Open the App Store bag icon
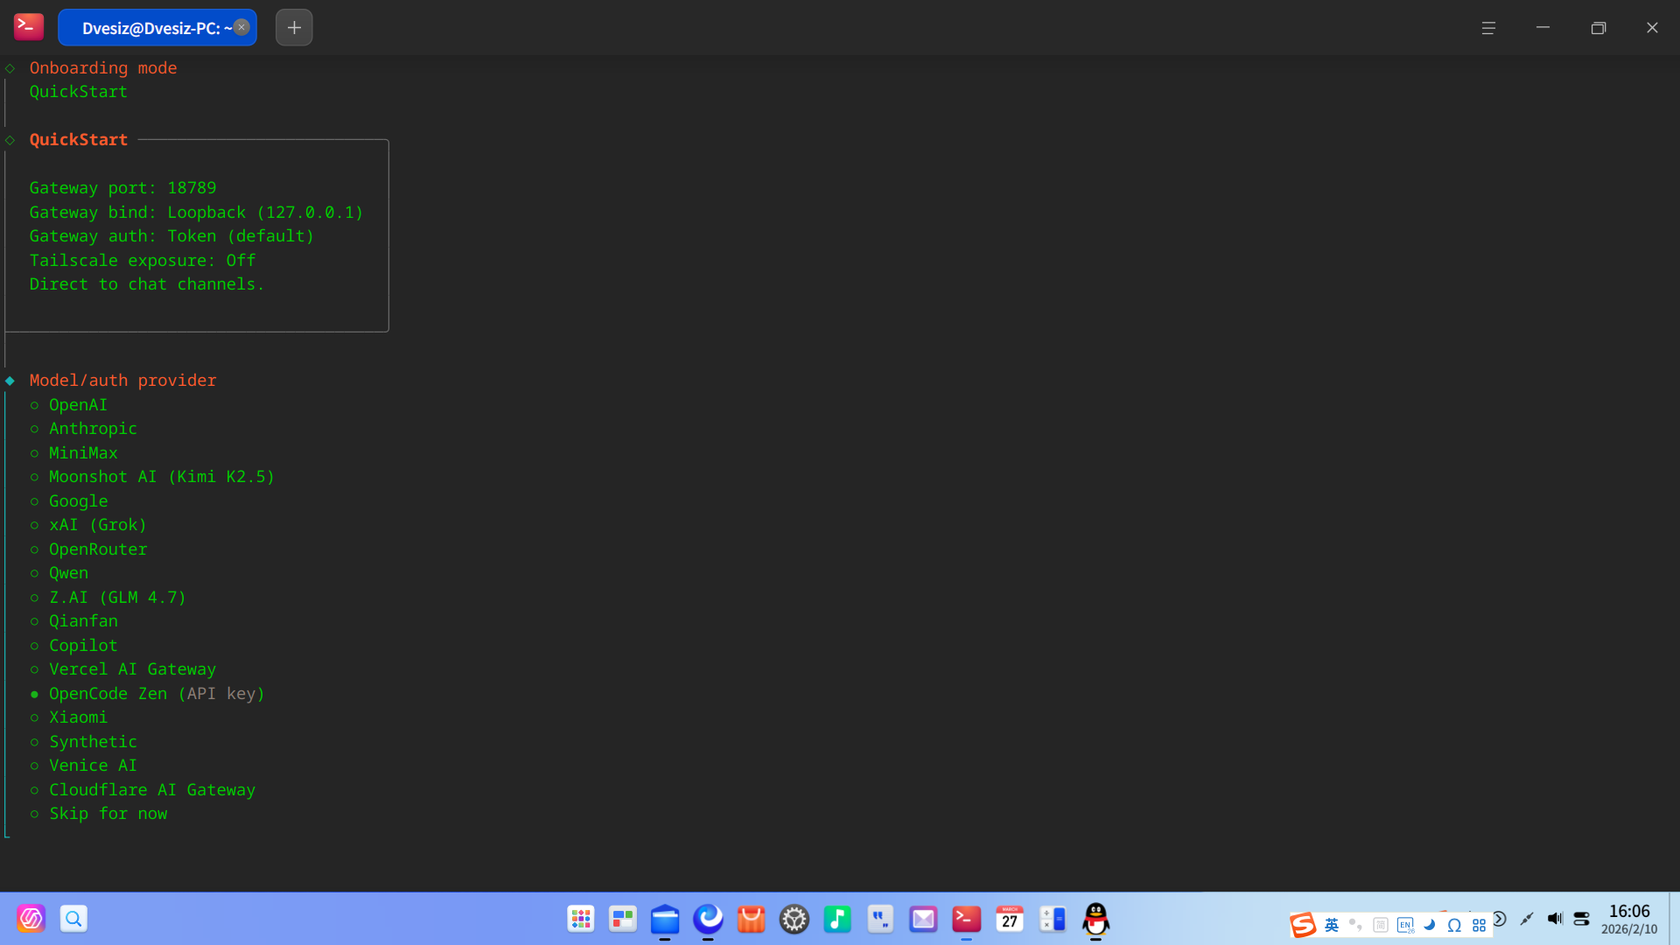 (751, 919)
